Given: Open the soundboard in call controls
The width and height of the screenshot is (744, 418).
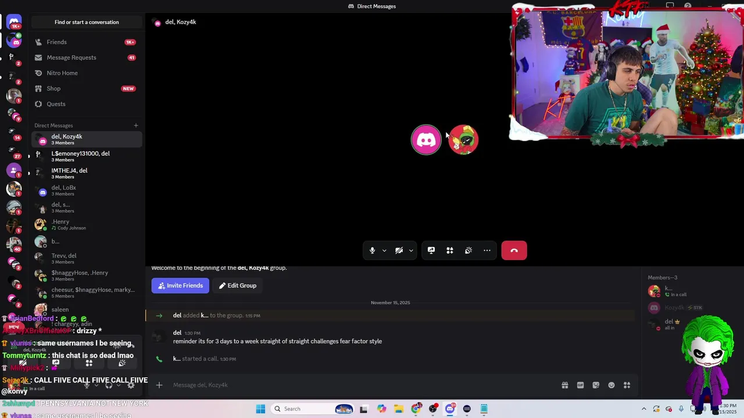Looking at the screenshot, I should click(x=468, y=250).
